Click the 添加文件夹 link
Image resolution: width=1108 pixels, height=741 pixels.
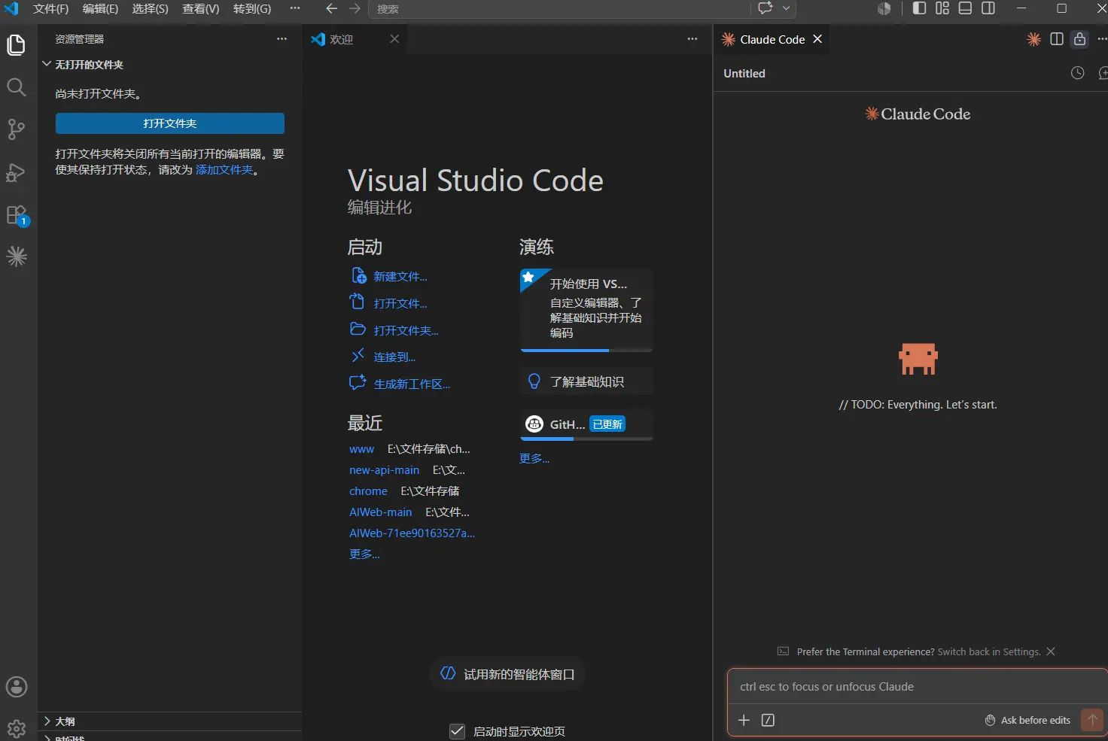pyautogui.click(x=224, y=170)
